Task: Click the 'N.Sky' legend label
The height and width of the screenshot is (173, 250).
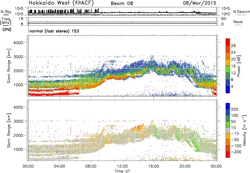Action: click(6, 12)
